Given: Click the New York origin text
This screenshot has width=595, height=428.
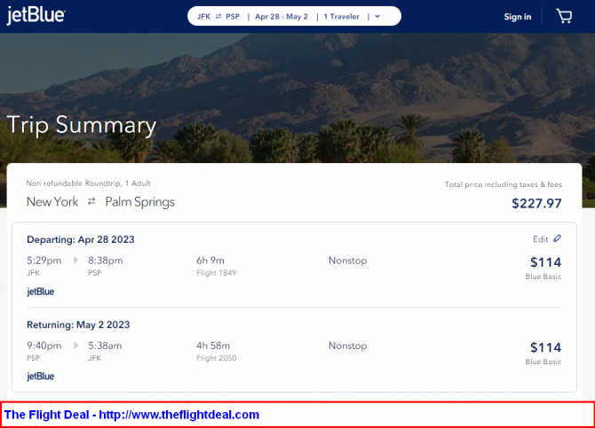Looking at the screenshot, I should [x=52, y=202].
